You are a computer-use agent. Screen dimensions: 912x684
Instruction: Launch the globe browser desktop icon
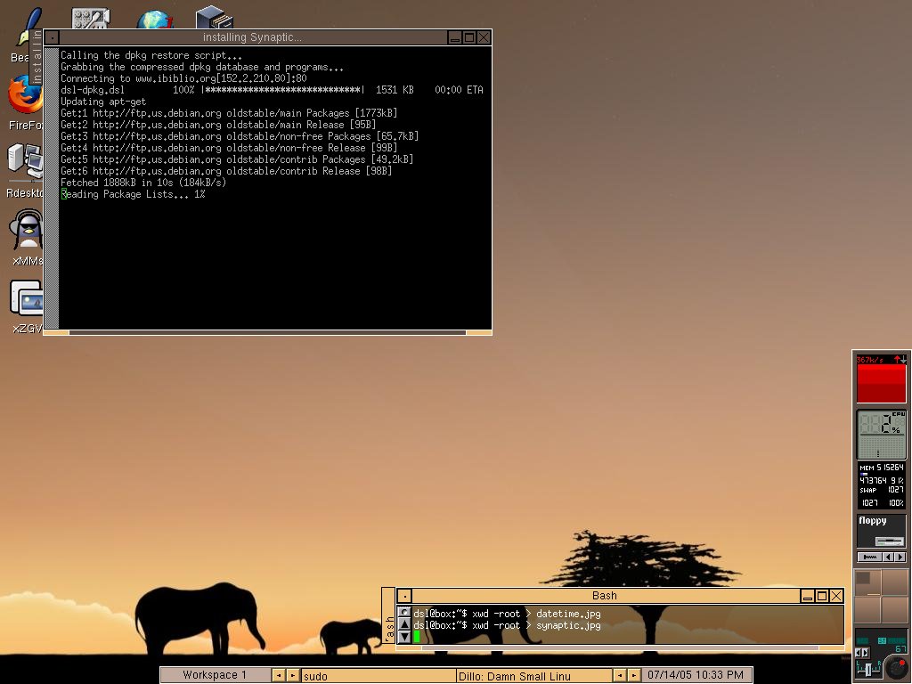155,20
